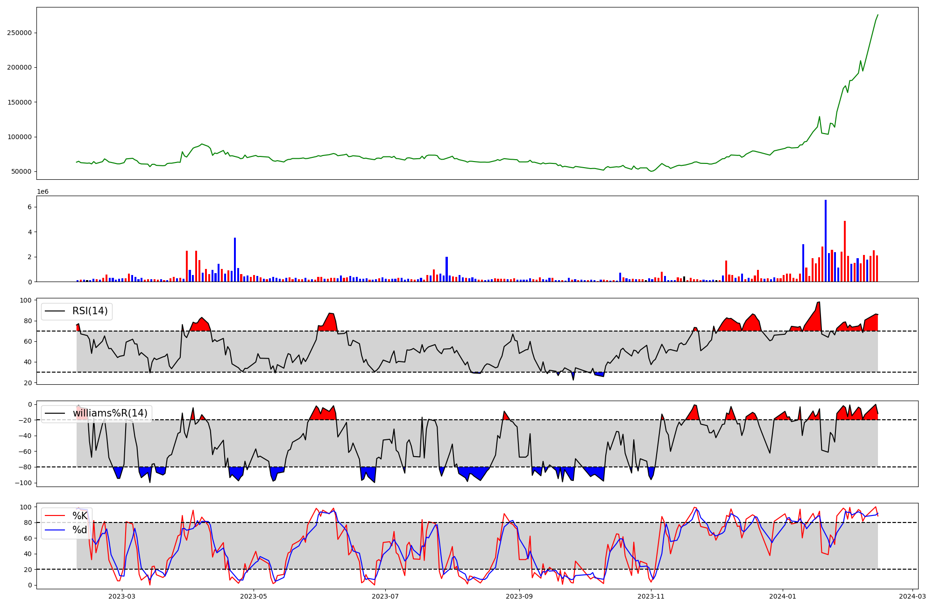Click the blue April 2023 volume spike bar
Viewport: 934px width, 607px height.
point(235,260)
